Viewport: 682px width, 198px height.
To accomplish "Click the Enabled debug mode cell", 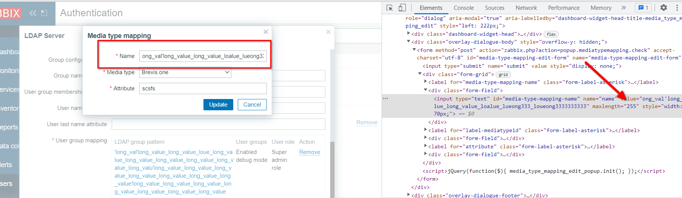I will (x=252, y=156).
